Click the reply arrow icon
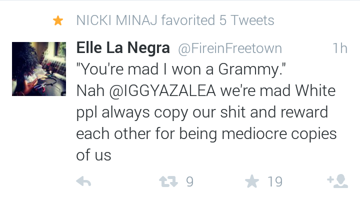This screenshot has width=360, height=208. pyautogui.click(x=83, y=181)
